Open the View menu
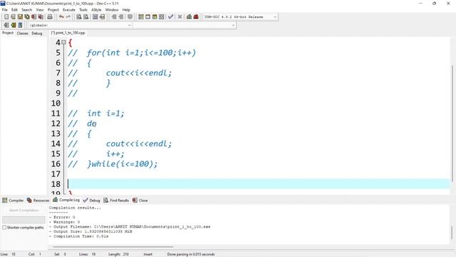This screenshot has height=257, width=456. pos(40,9)
